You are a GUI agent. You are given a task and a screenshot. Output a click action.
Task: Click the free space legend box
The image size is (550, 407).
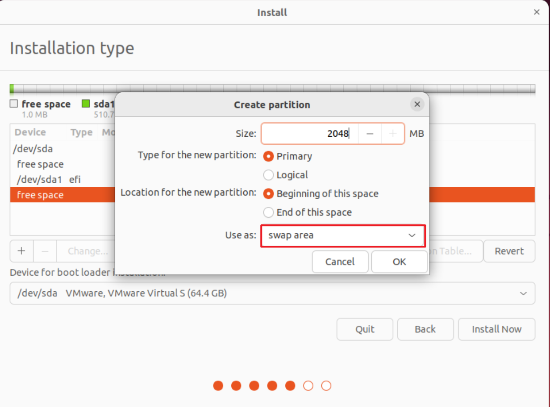tap(14, 104)
